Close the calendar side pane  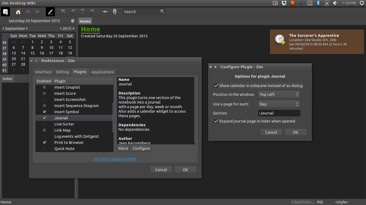point(73,21)
